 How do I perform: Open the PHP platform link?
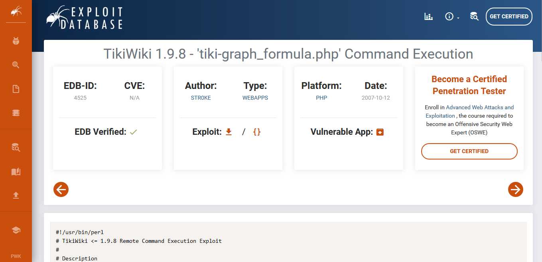pos(321,98)
